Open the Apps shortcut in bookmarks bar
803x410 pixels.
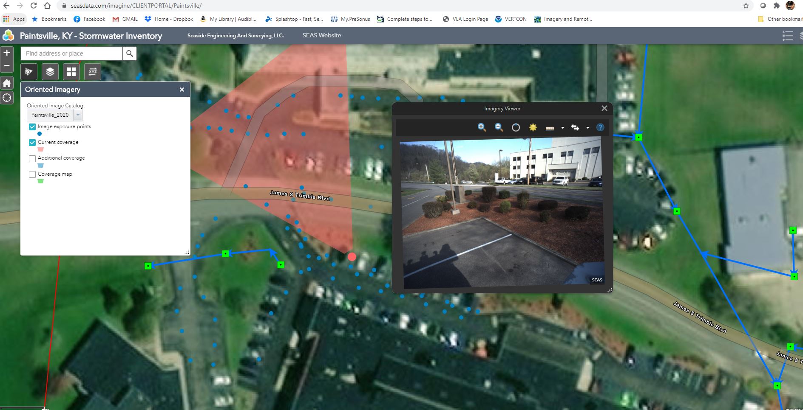point(14,19)
